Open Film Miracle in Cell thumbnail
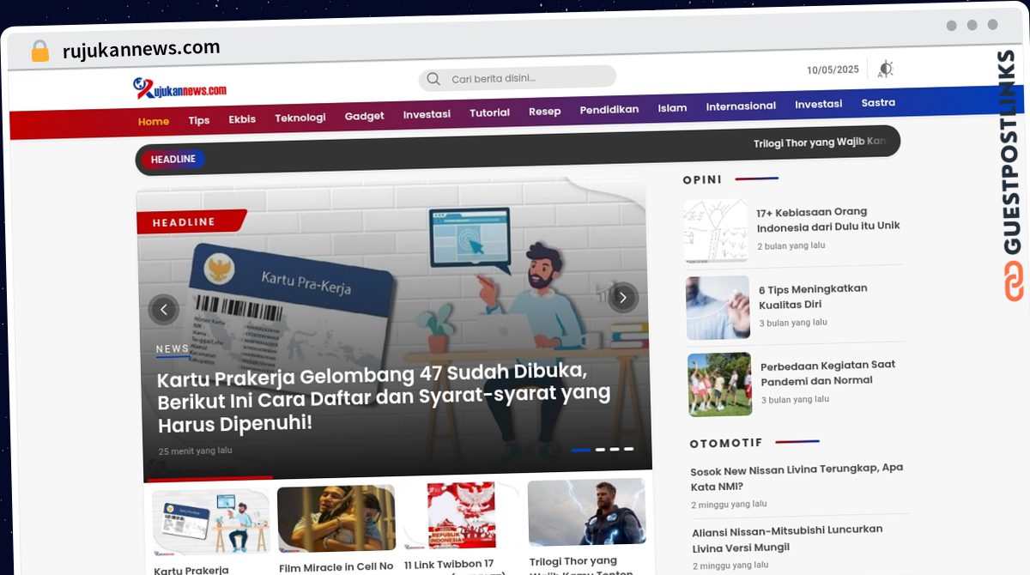Screen dimensions: 1030x575 [x=336, y=517]
